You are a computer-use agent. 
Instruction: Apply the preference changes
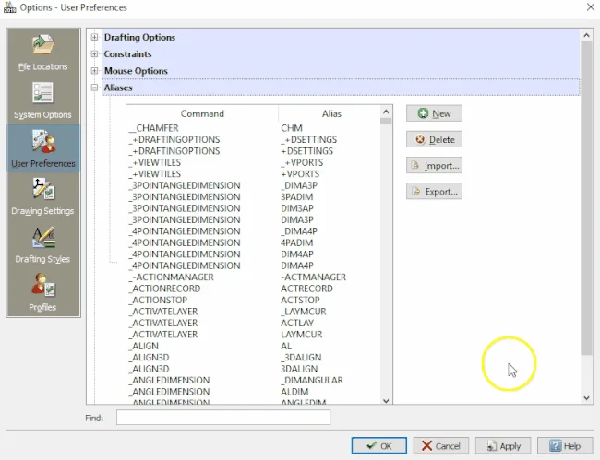[502, 446]
